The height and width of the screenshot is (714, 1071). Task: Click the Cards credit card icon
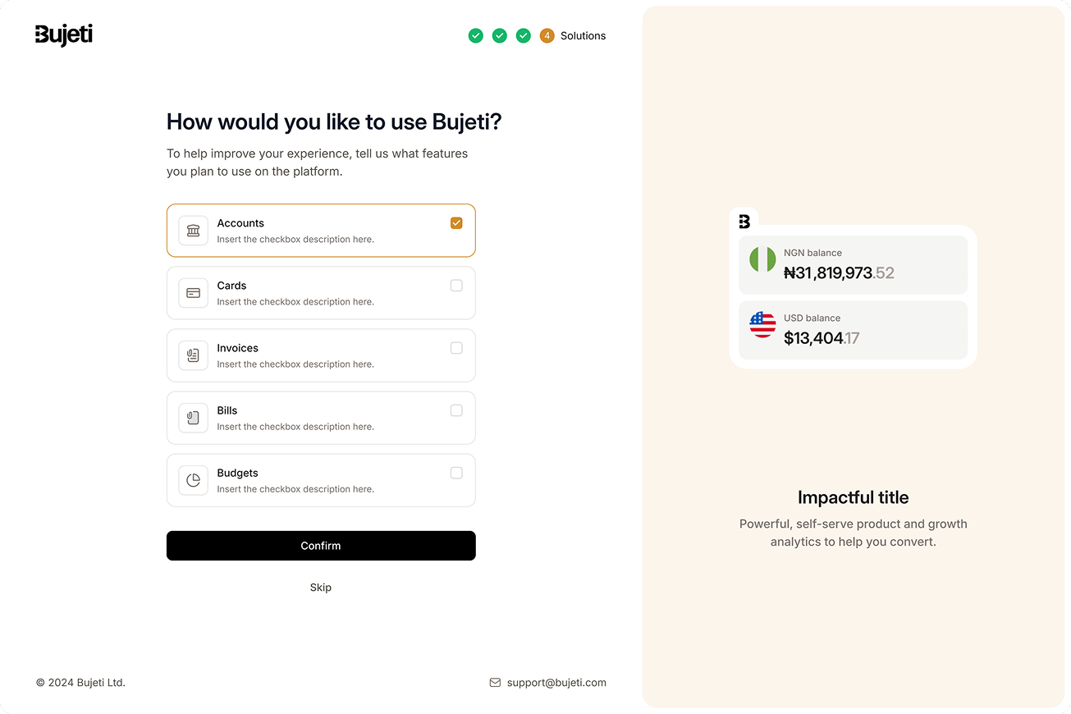[x=193, y=293]
